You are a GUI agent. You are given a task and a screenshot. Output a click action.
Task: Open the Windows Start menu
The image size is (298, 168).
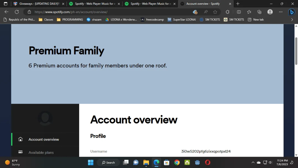(x=91, y=162)
